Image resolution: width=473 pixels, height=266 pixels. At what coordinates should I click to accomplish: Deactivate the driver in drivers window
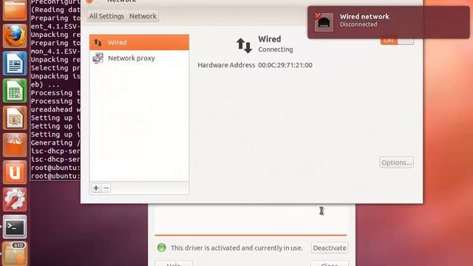coord(330,248)
